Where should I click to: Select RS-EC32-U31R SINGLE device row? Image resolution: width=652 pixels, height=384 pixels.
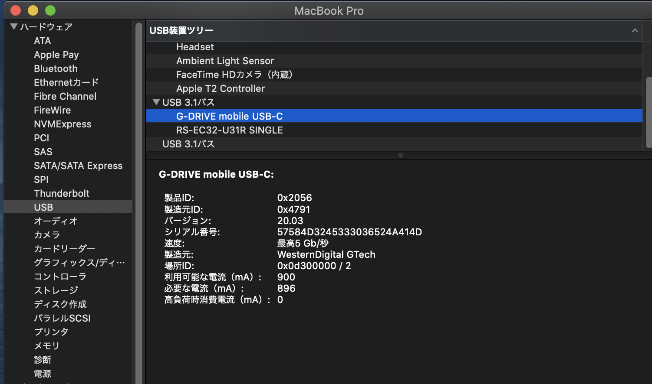229,130
